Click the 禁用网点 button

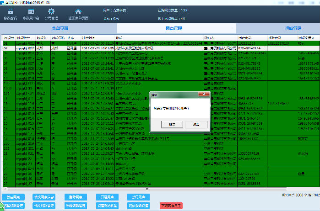pos(136,197)
